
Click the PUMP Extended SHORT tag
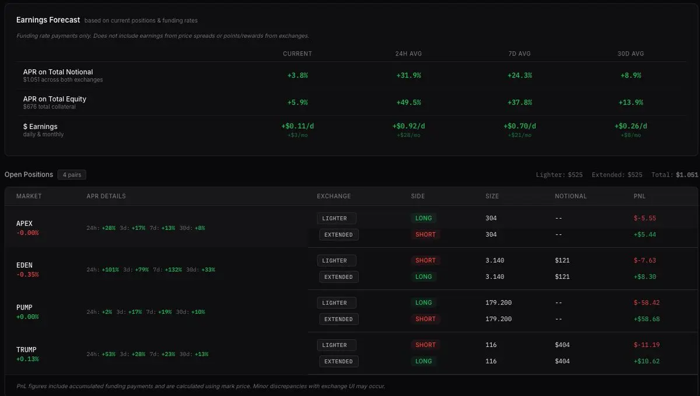(x=425, y=319)
